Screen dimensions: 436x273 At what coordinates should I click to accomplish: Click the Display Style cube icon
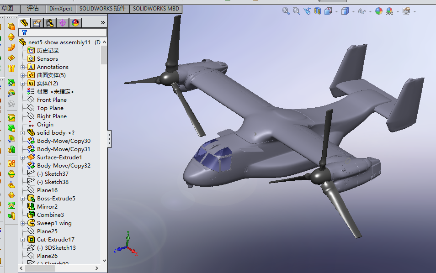click(x=345, y=11)
